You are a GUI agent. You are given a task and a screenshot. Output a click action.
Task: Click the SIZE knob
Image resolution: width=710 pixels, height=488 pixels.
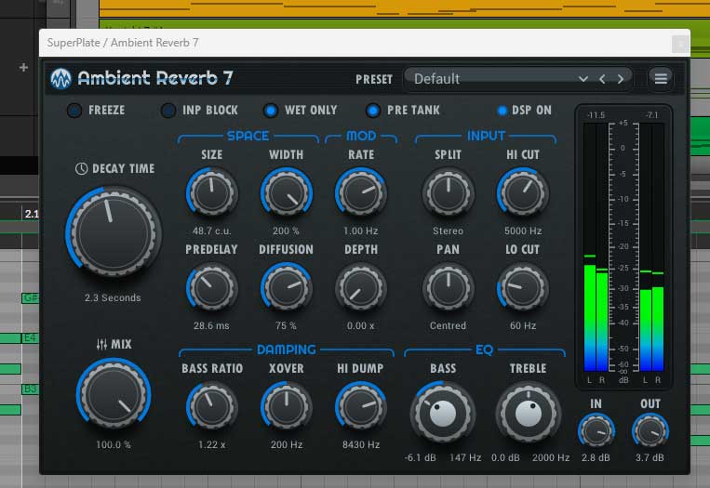click(211, 192)
